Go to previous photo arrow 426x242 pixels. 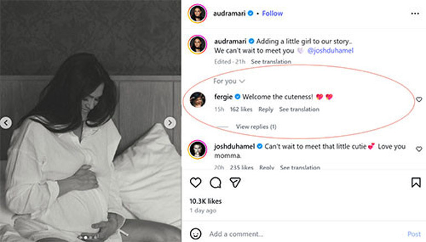coord(6,123)
